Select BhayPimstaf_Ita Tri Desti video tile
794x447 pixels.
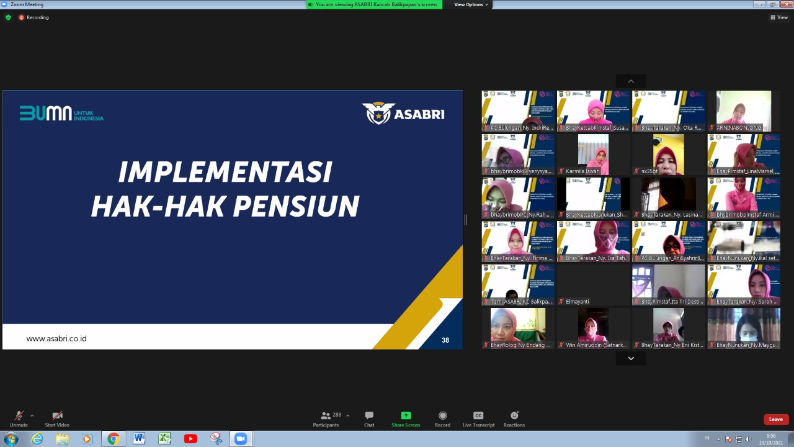pyautogui.click(x=669, y=285)
